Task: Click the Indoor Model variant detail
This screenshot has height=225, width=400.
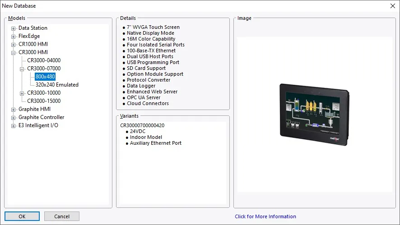Action: tap(146, 137)
